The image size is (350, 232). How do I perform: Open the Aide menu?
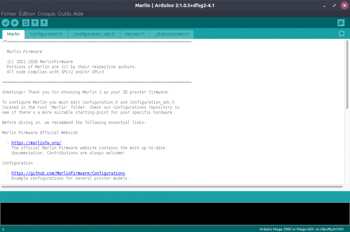pyautogui.click(x=78, y=14)
